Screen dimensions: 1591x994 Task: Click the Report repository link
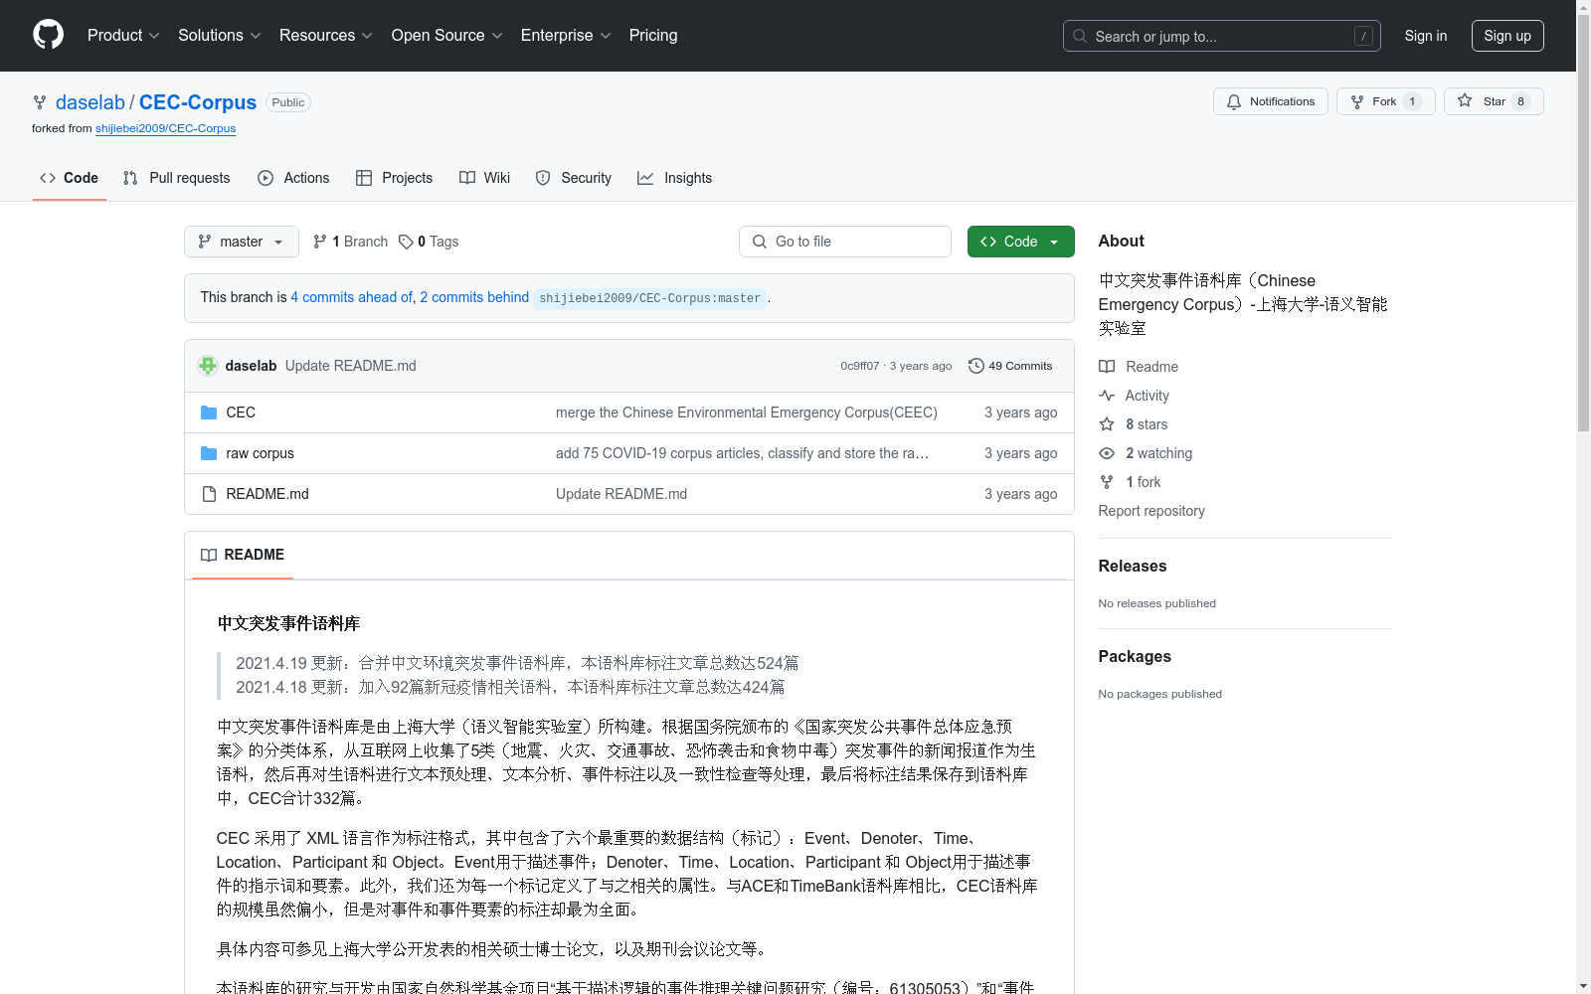tap(1151, 511)
